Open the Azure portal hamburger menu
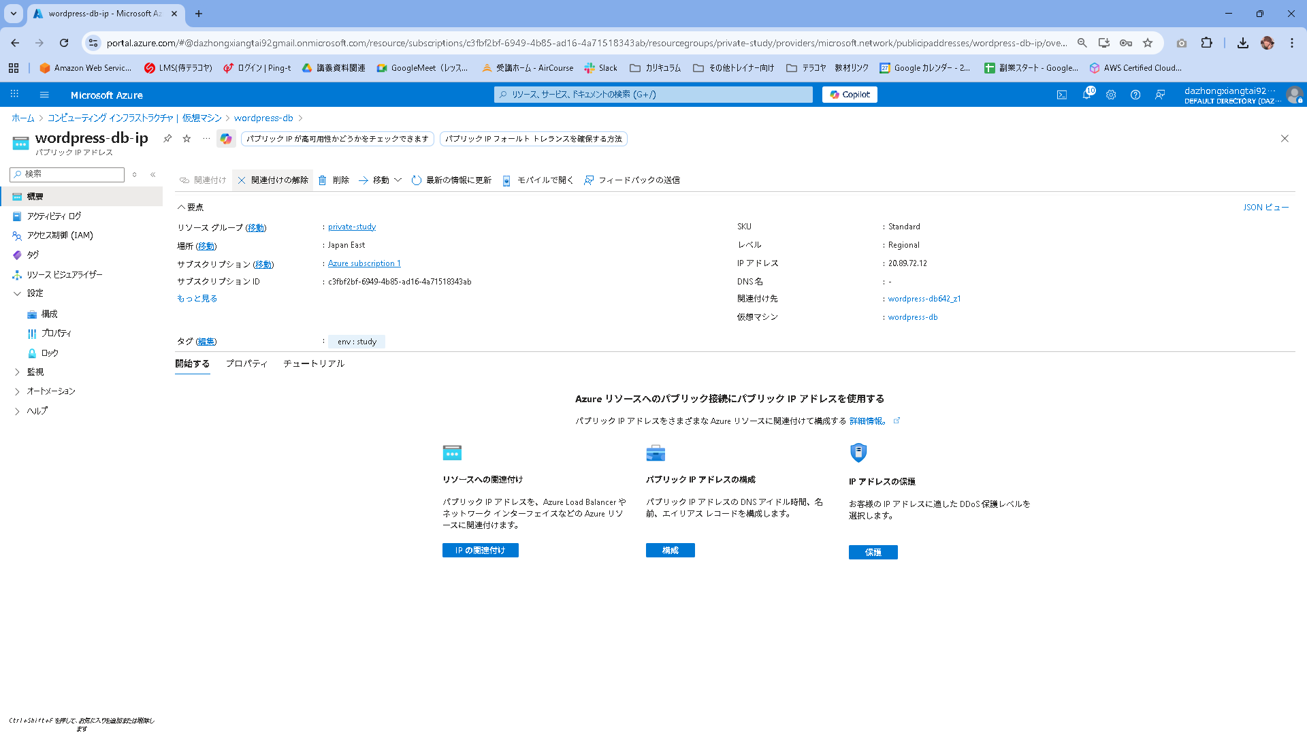1307x735 pixels. coord(44,95)
